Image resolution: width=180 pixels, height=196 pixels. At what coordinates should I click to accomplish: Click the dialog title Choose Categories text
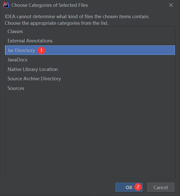click(x=50, y=5)
